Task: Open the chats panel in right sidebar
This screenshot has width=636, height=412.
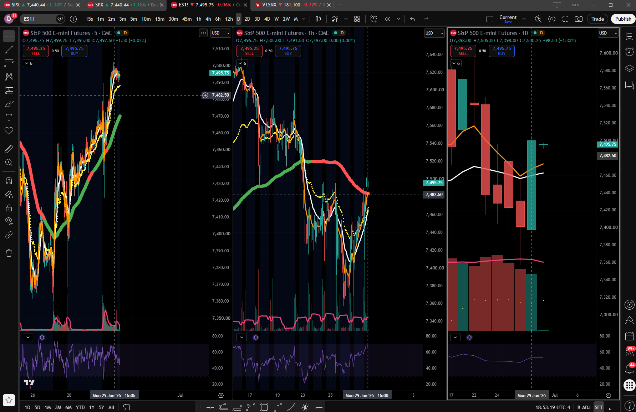Action: coord(630,85)
